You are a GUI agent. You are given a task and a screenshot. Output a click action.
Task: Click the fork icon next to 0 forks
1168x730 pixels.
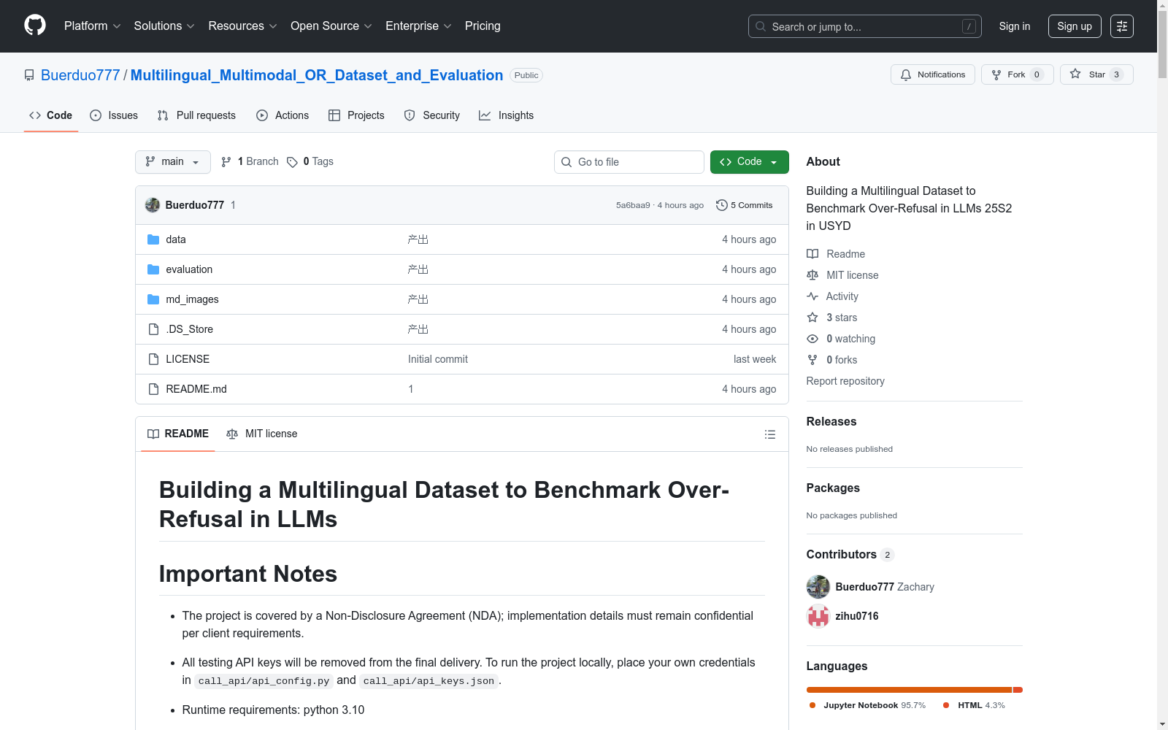(x=812, y=360)
